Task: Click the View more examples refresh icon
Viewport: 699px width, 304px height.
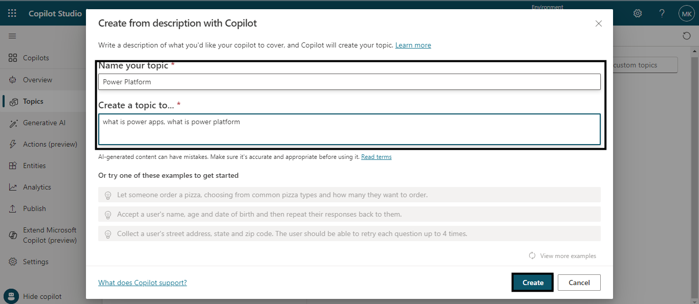Action: (532, 255)
